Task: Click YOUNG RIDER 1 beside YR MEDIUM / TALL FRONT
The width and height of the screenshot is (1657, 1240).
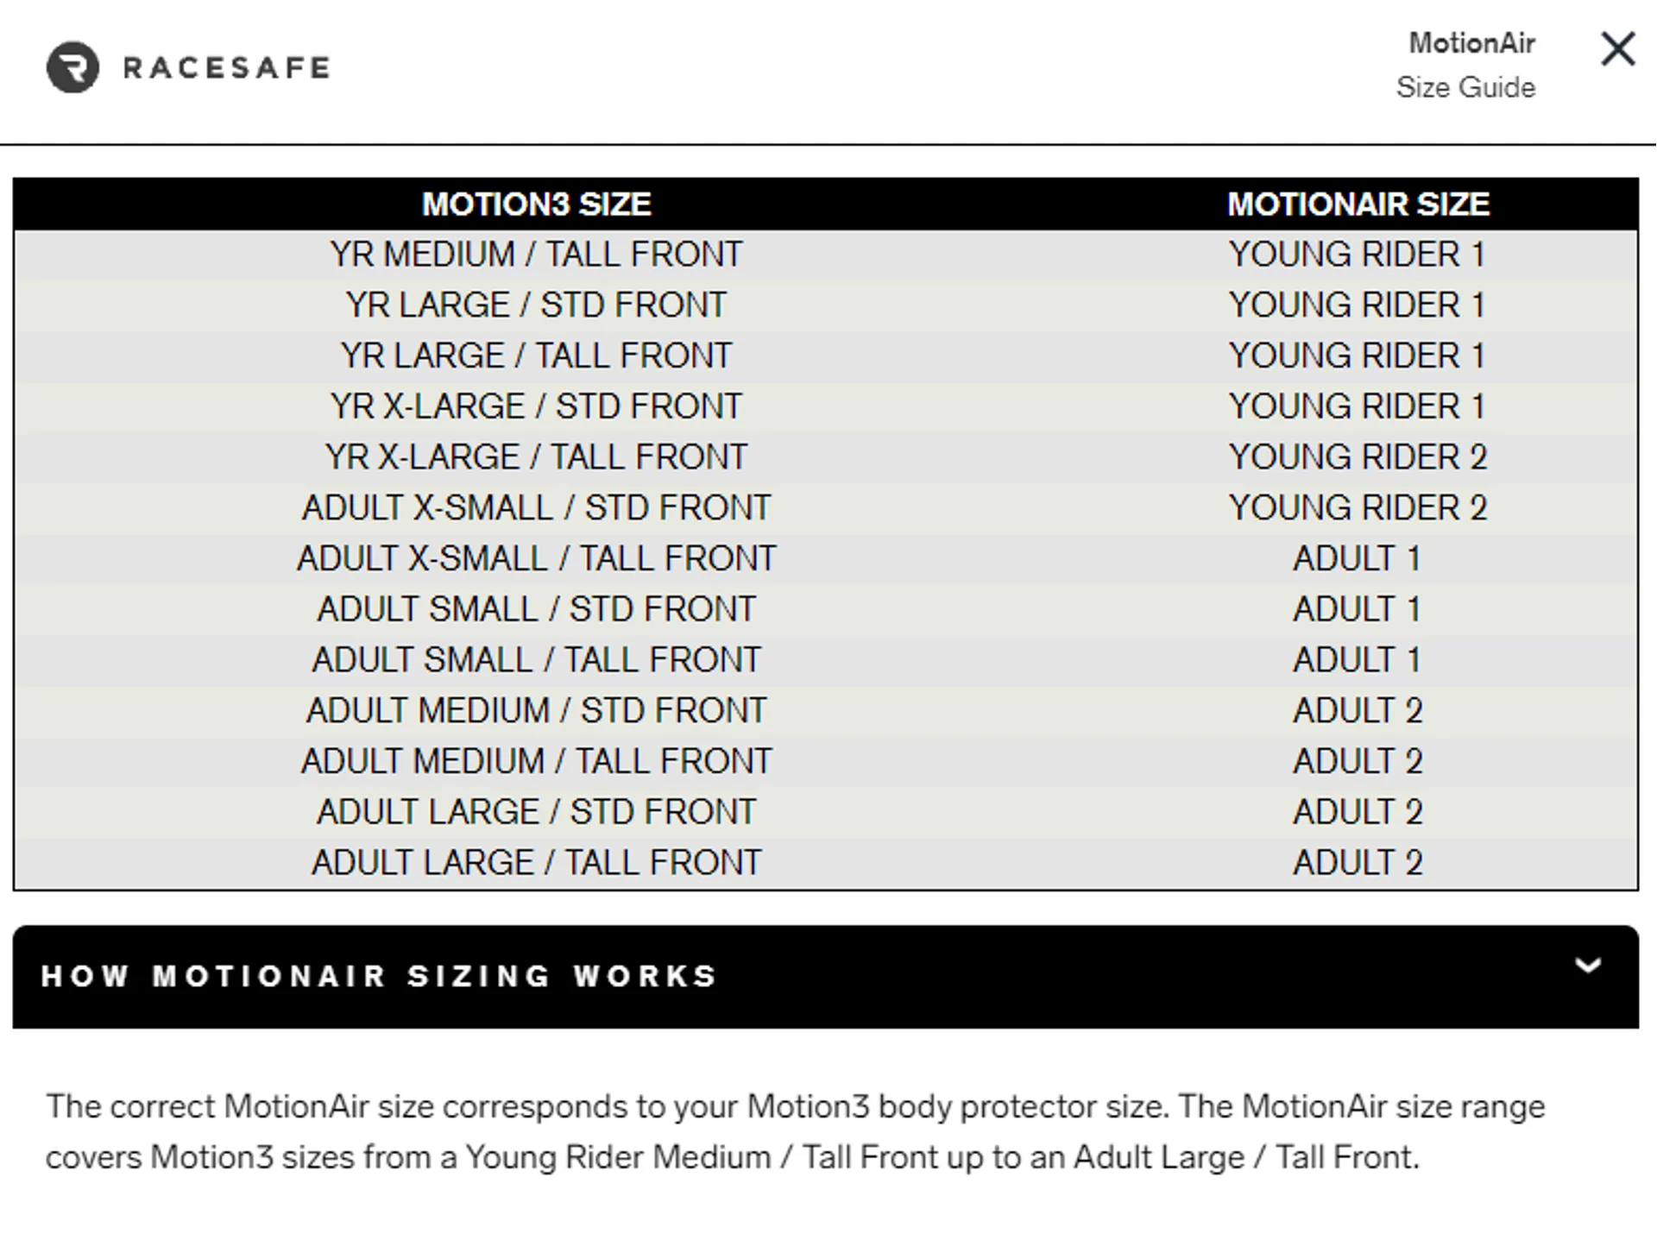Action: click(1357, 255)
